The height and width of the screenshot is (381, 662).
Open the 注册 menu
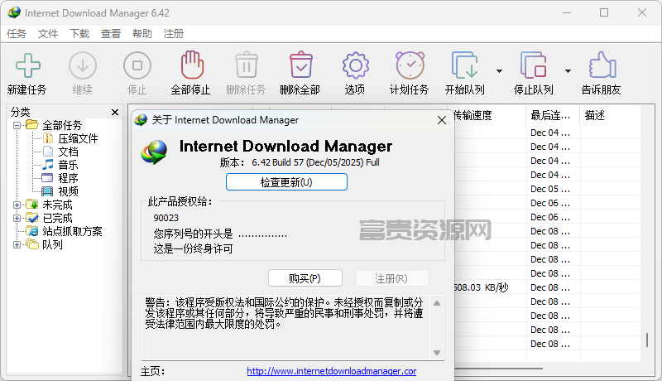[x=174, y=34]
